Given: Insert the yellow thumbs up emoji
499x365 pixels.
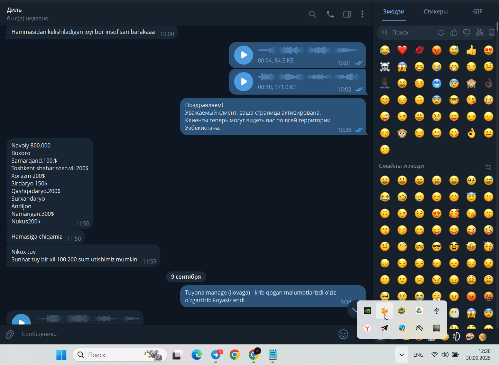Looking at the screenshot, I should pyautogui.click(x=471, y=50).
